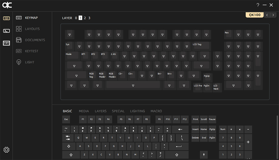Open settings gear at bottom left
The height and width of the screenshot is (160, 279).
[6, 150]
